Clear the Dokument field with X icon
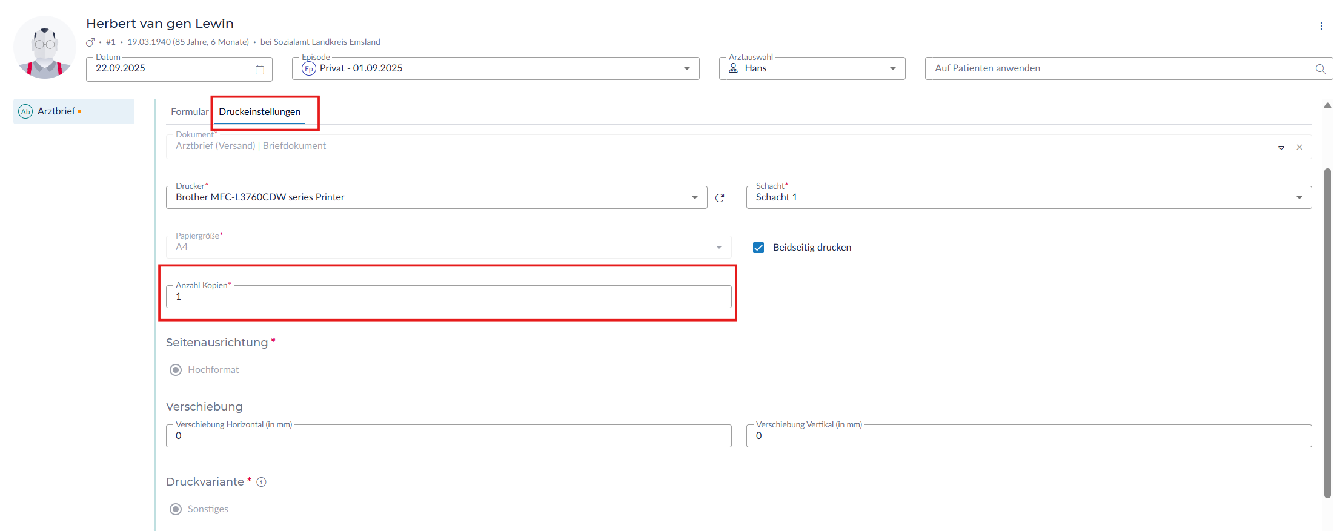The width and height of the screenshot is (1334, 531). (x=1299, y=147)
